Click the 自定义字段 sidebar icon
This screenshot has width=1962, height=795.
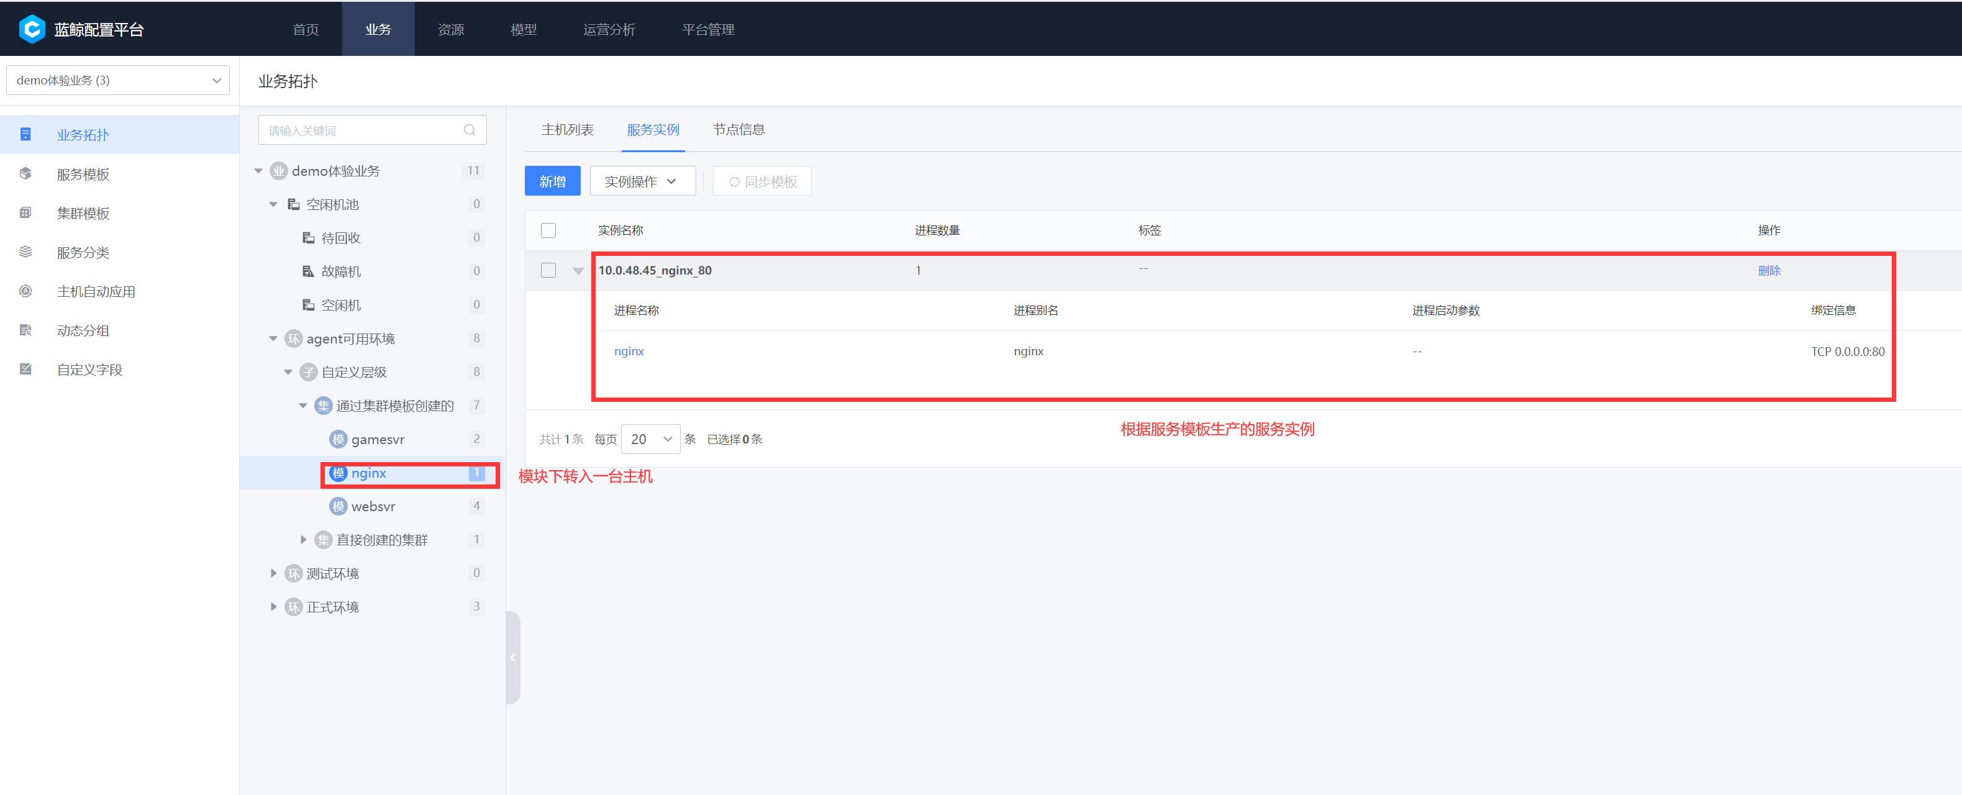[x=26, y=370]
